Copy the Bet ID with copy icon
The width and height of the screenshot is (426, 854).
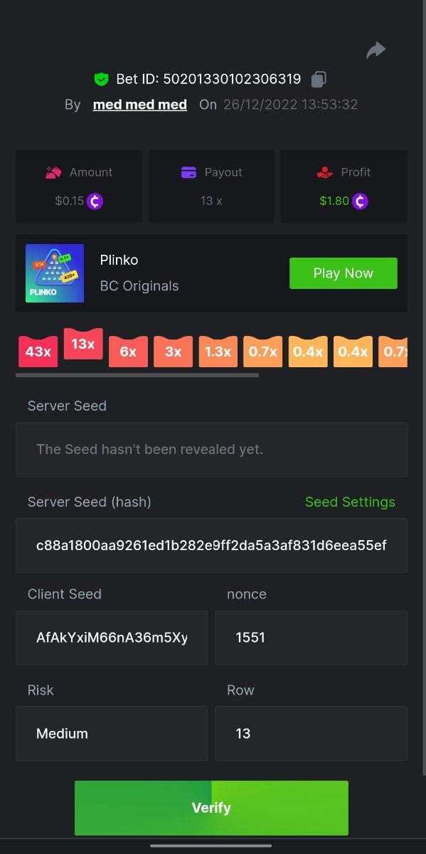point(319,79)
